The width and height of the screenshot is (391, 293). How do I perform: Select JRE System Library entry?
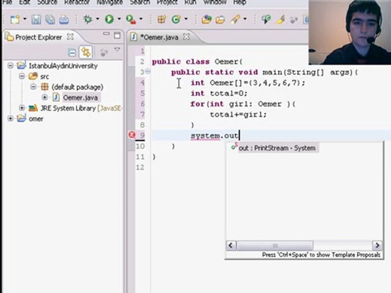coord(81,108)
